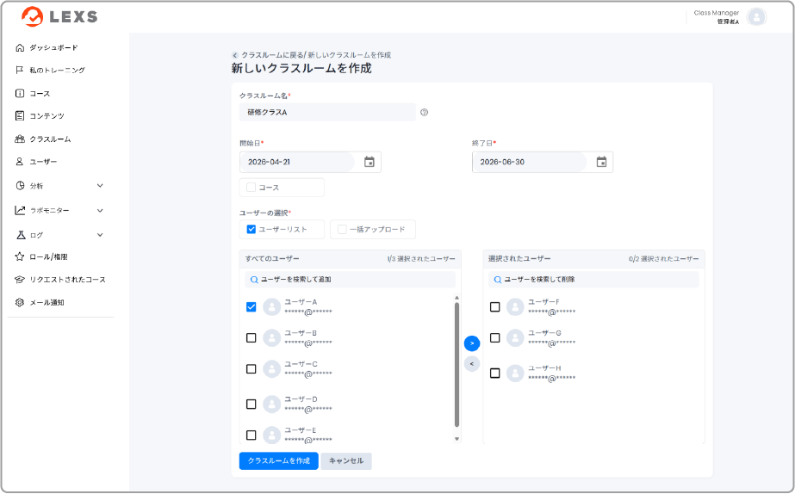Viewport: 795px width, 494px height.
Task: Click ユーザーを検索して削除 search field
Action: [593, 280]
